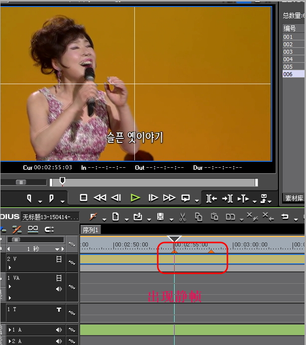306x345 pixels.
Task: Adjust the timeline time scale slider handle
Action: coord(16,240)
